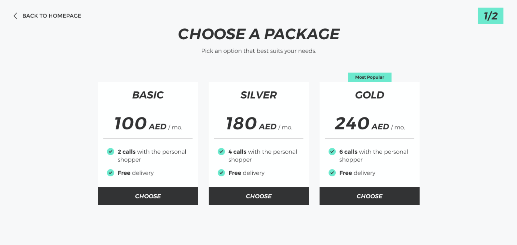Select the SILVER plan title
517x245 pixels.
click(259, 95)
